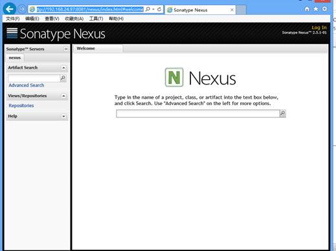The width and height of the screenshot is (336, 251).
Task: Select the nexus server tab
Action: click(x=15, y=57)
